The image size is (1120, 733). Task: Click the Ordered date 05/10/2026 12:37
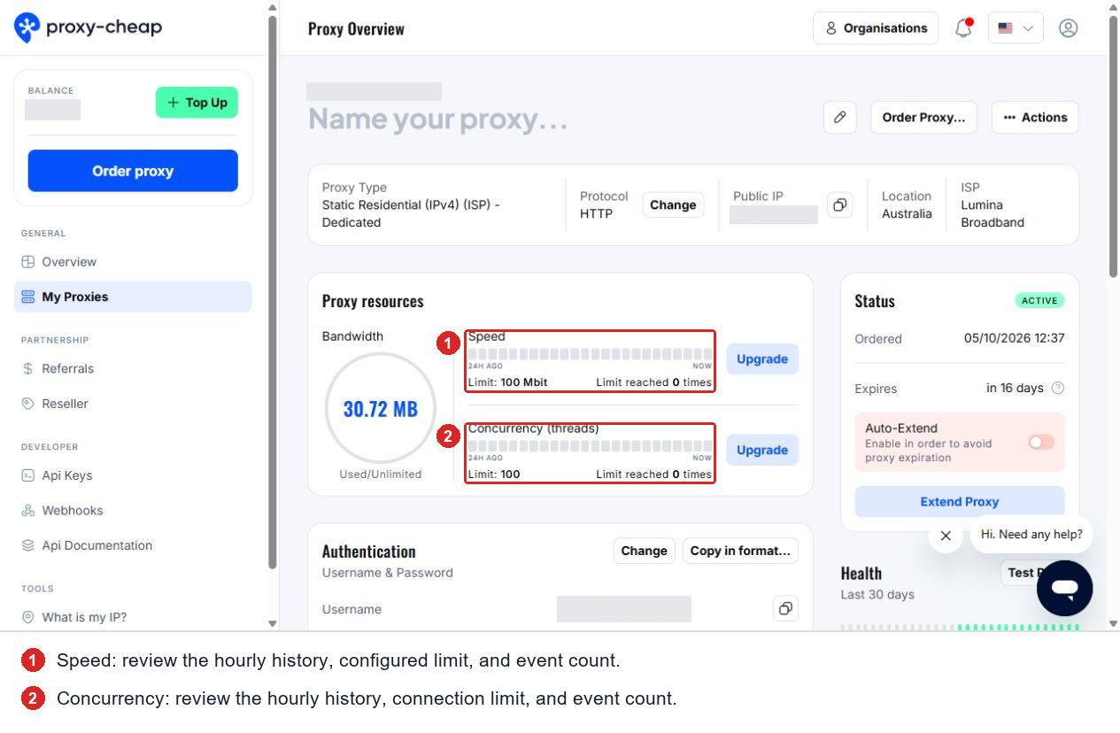tap(1015, 338)
